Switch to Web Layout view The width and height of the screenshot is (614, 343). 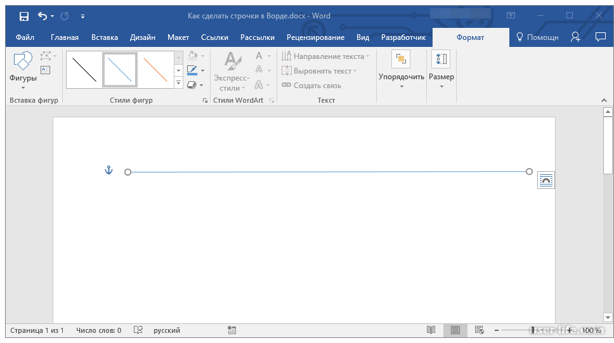point(480,330)
